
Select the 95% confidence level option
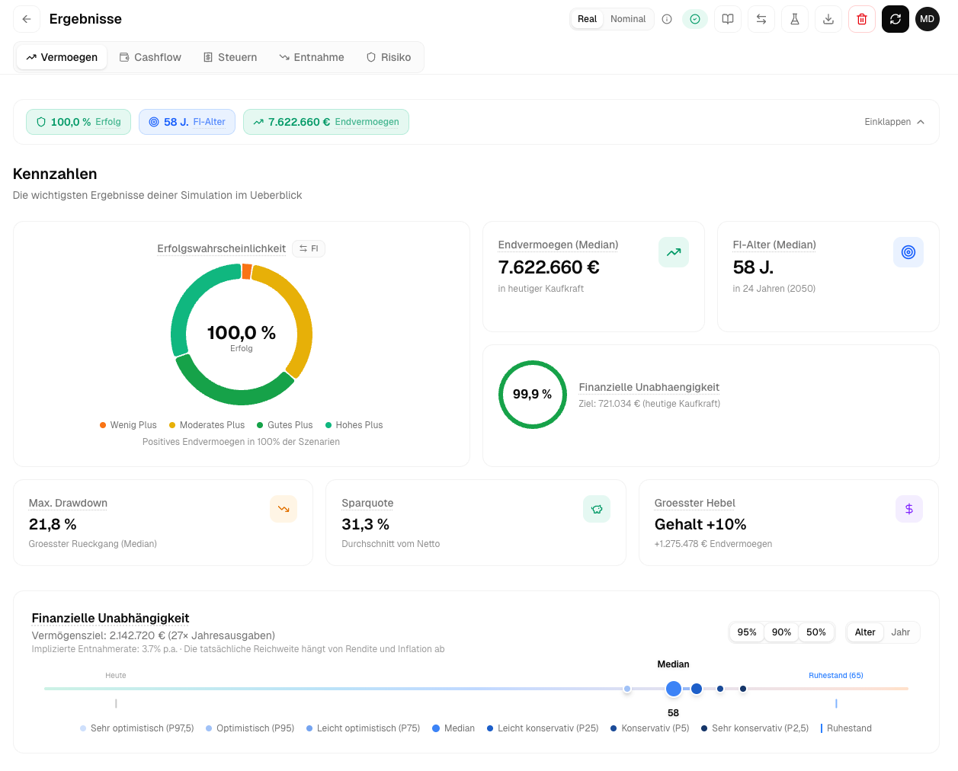pos(747,632)
